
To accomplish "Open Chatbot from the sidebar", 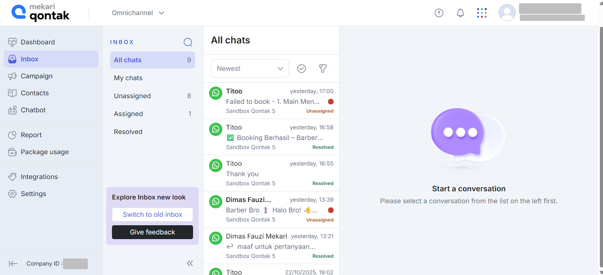I will click(x=33, y=110).
